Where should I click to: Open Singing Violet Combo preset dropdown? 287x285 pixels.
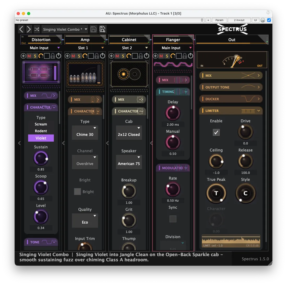[65, 29]
